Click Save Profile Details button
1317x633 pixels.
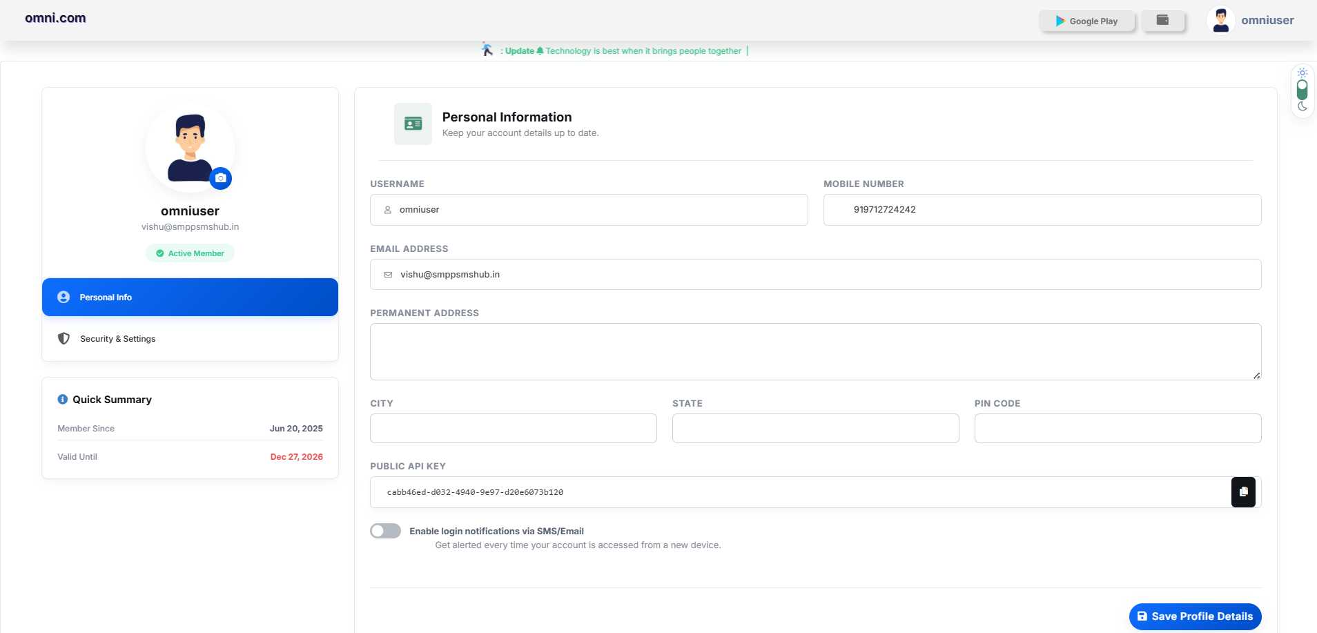click(1195, 616)
